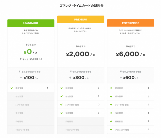
Task: Click the checkmark beside ENTERPRISE シフト作成・管理
Action: pyautogui.click(x=111, y=105)
